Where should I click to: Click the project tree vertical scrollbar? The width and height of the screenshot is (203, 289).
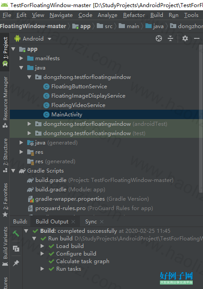pos(201,118)
